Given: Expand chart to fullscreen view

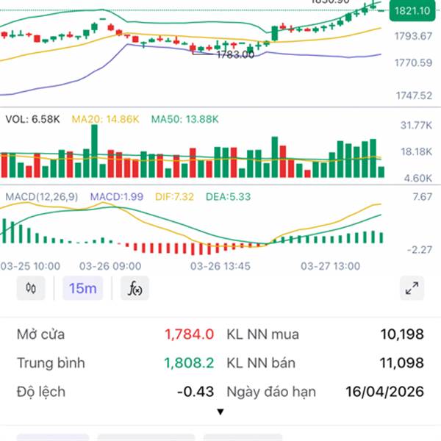Looking at the screenshot, I should 412,288.
